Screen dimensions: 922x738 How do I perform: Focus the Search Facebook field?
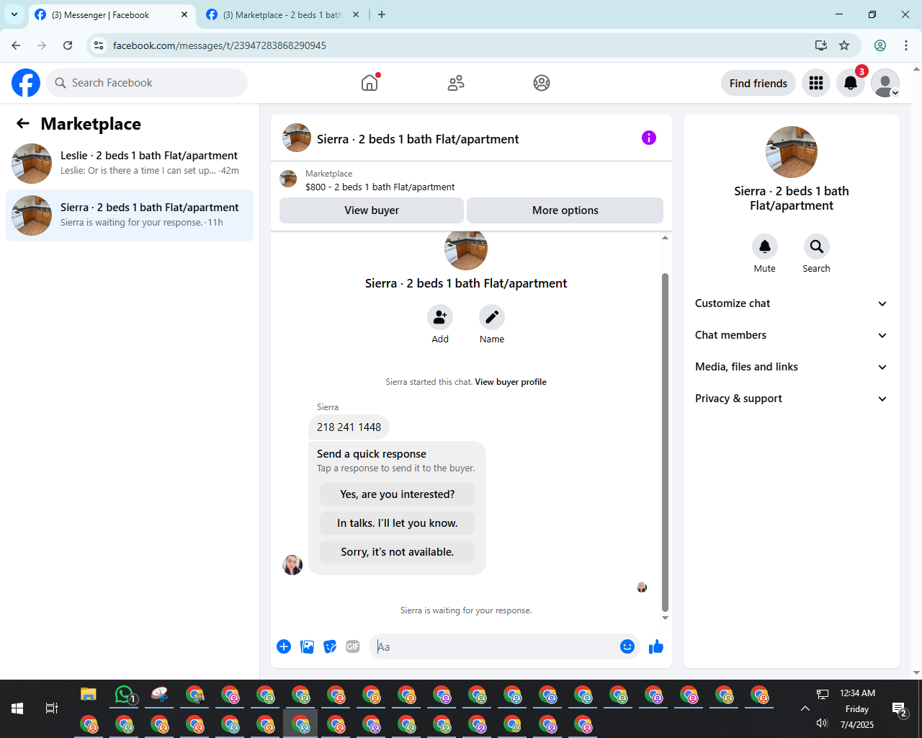[147, 83]
